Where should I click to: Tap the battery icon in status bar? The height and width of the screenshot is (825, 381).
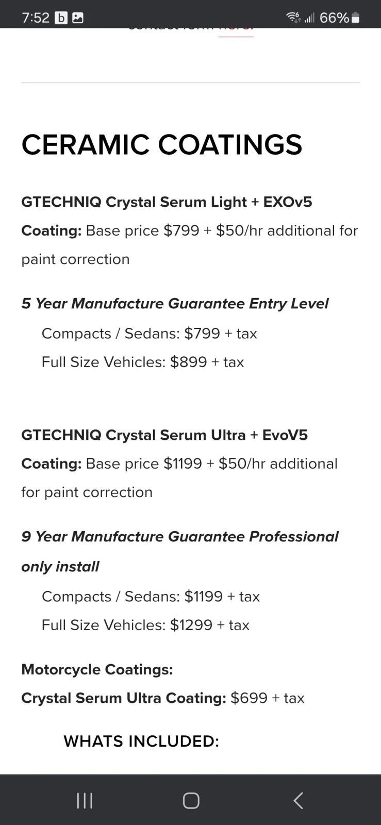[x=355, y=18]
